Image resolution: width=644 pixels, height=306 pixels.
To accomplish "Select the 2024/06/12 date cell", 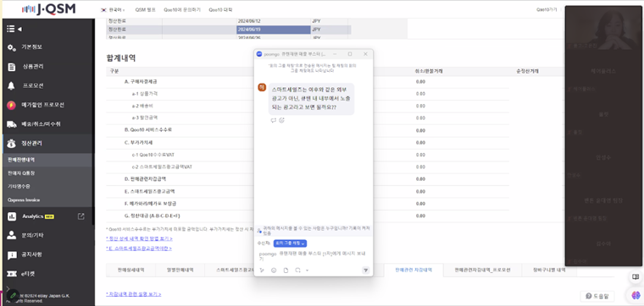I will point(273,20).
